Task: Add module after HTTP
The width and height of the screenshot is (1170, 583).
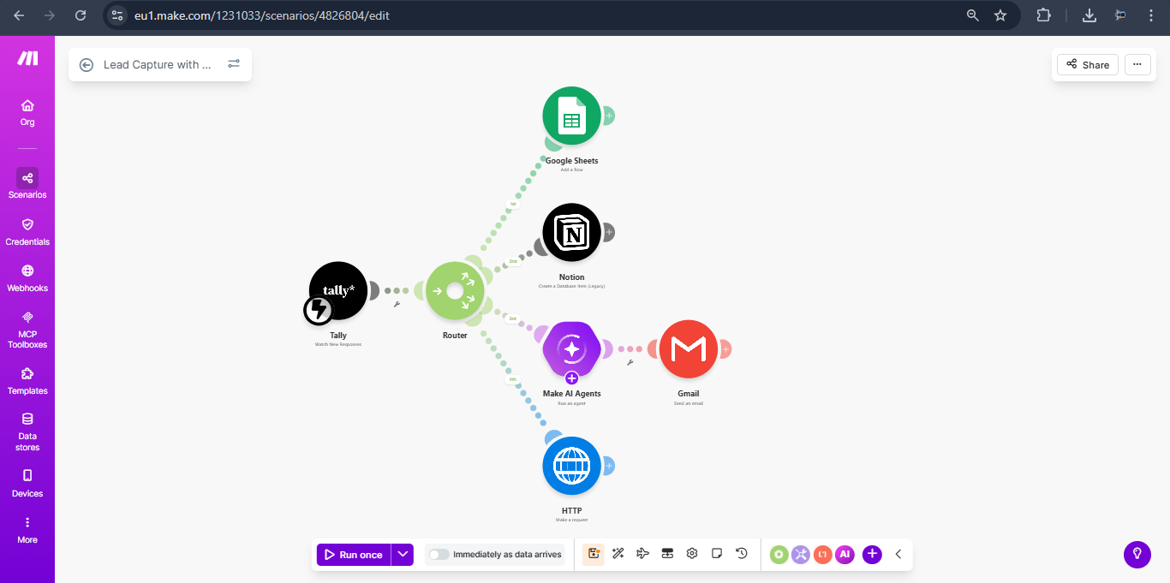Action: coord(609,466)
